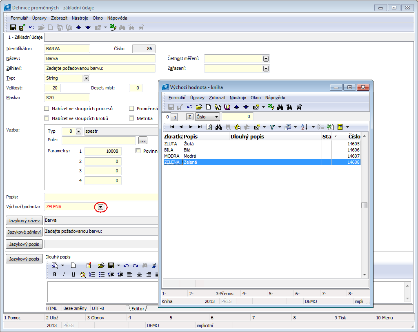Open Zobrazit menu in Výchozí hodnota window
The image size is (418, 332).
pyautogui.click(x=216, y=98)
